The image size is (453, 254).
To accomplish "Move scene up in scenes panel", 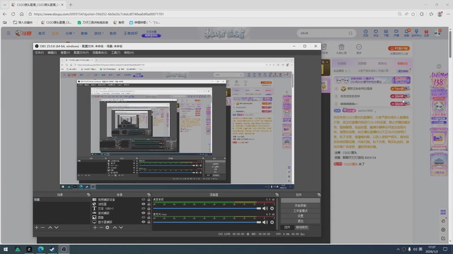I will (50, 227).
